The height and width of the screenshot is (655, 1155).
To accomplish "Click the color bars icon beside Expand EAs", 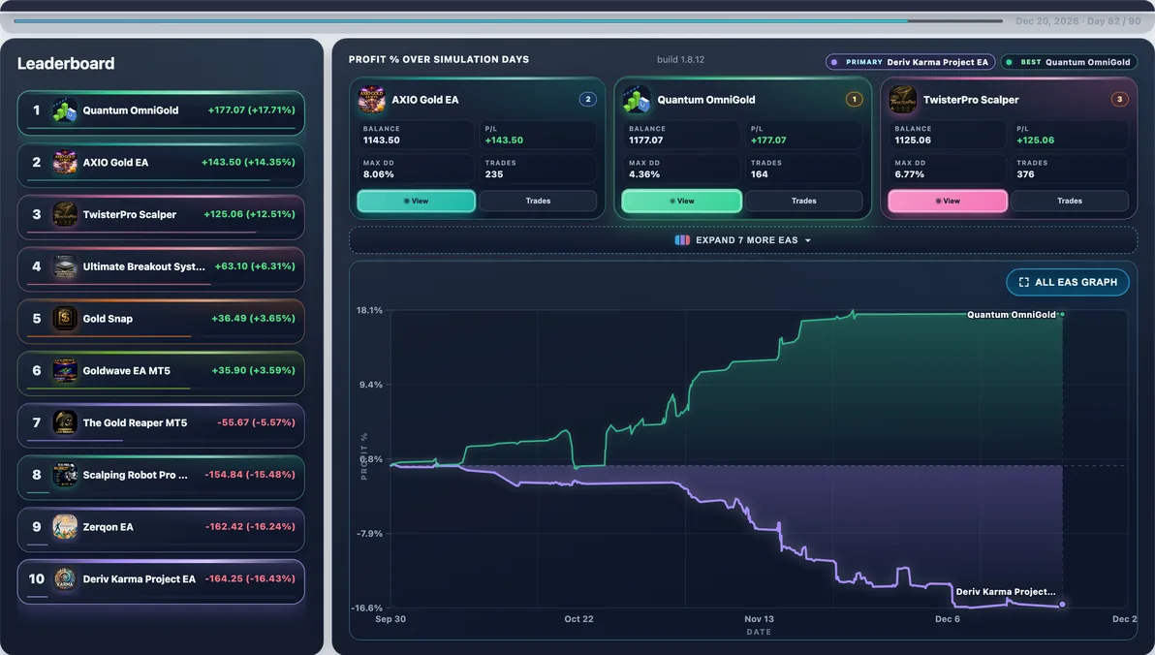I will point(682,240).
